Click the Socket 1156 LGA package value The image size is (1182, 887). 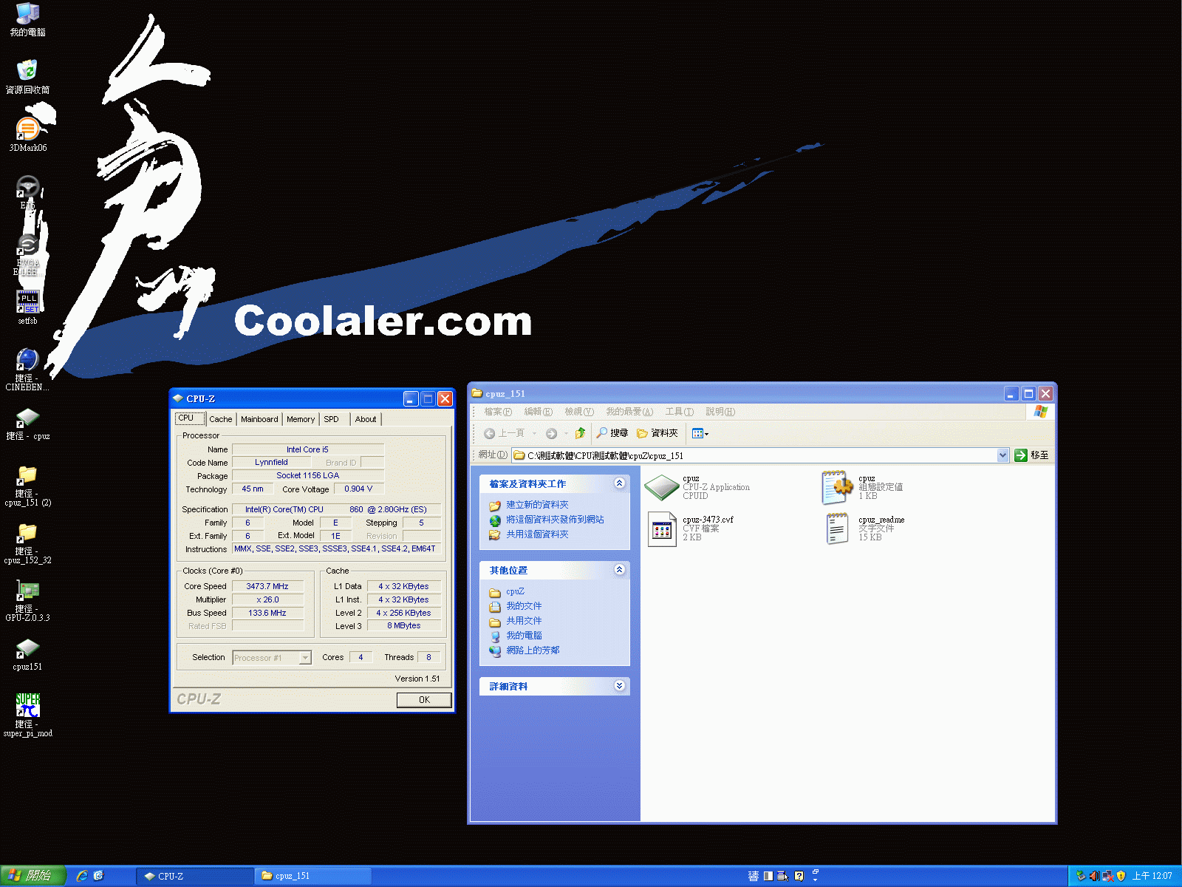307,475
